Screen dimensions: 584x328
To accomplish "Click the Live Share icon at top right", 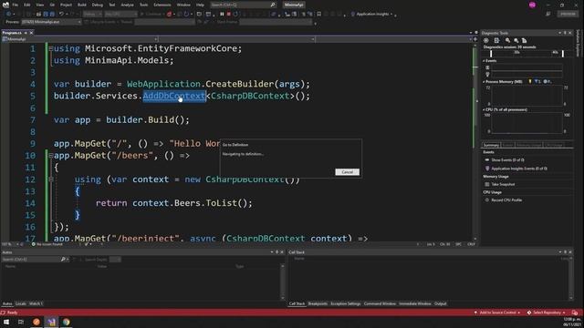I will 547,14.
